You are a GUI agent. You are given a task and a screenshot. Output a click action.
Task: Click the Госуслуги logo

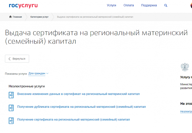click(x=23, y=6)
